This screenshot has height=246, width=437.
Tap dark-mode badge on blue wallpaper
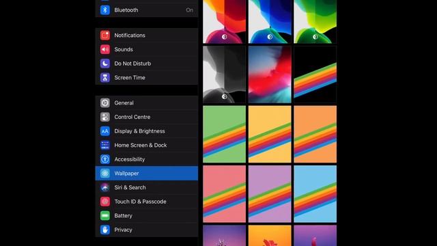click(x=270, y=37)
